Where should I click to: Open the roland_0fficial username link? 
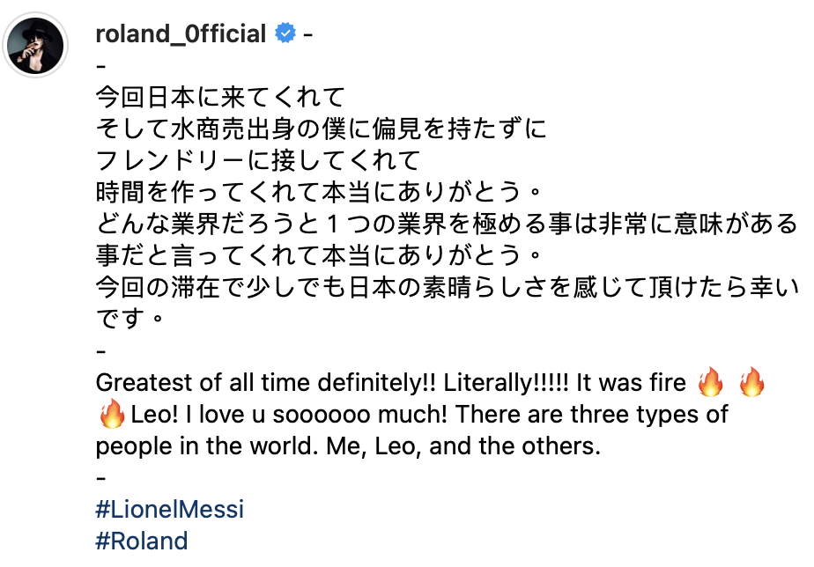point(181,34)
